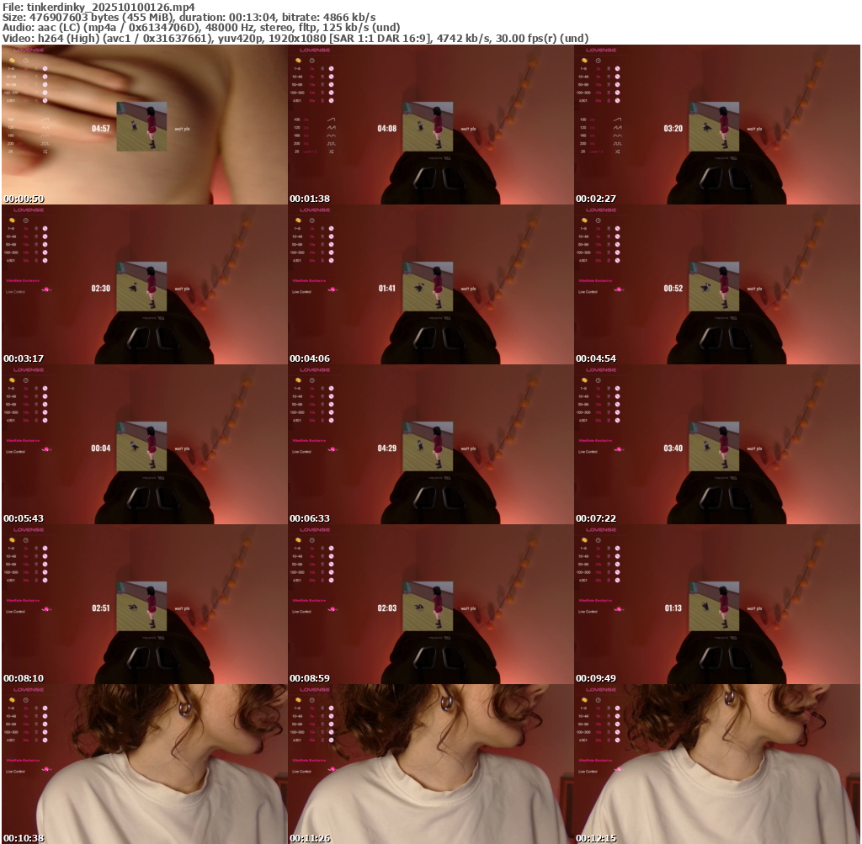The image size is (862, 844).
Task: Pick the frame stamped 00:08:59
Action: 431,604
